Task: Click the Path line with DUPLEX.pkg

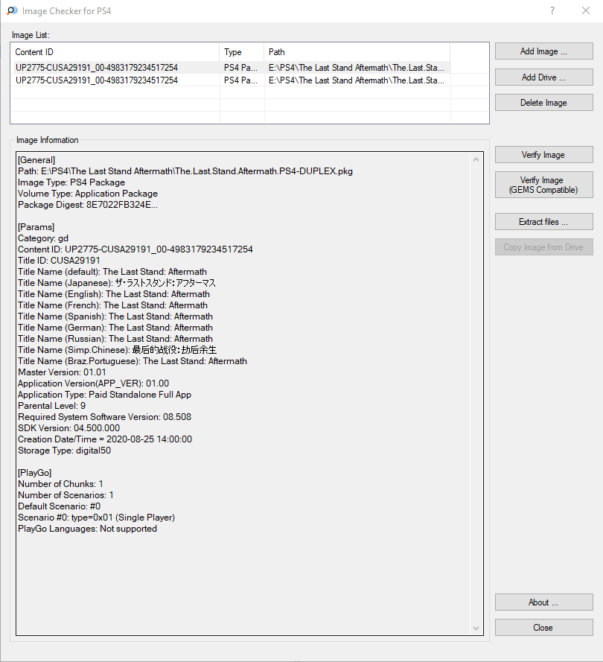Action: [185, 171]
